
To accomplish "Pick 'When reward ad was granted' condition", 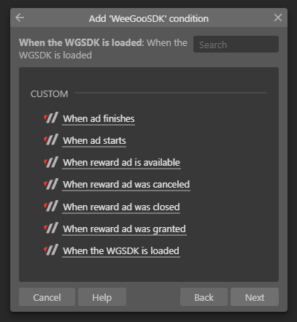I will pos(124,229).
